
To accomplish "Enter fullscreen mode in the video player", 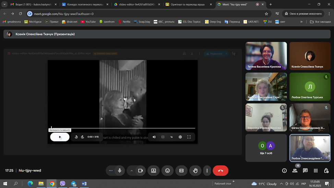I will (x=189, y=137).
